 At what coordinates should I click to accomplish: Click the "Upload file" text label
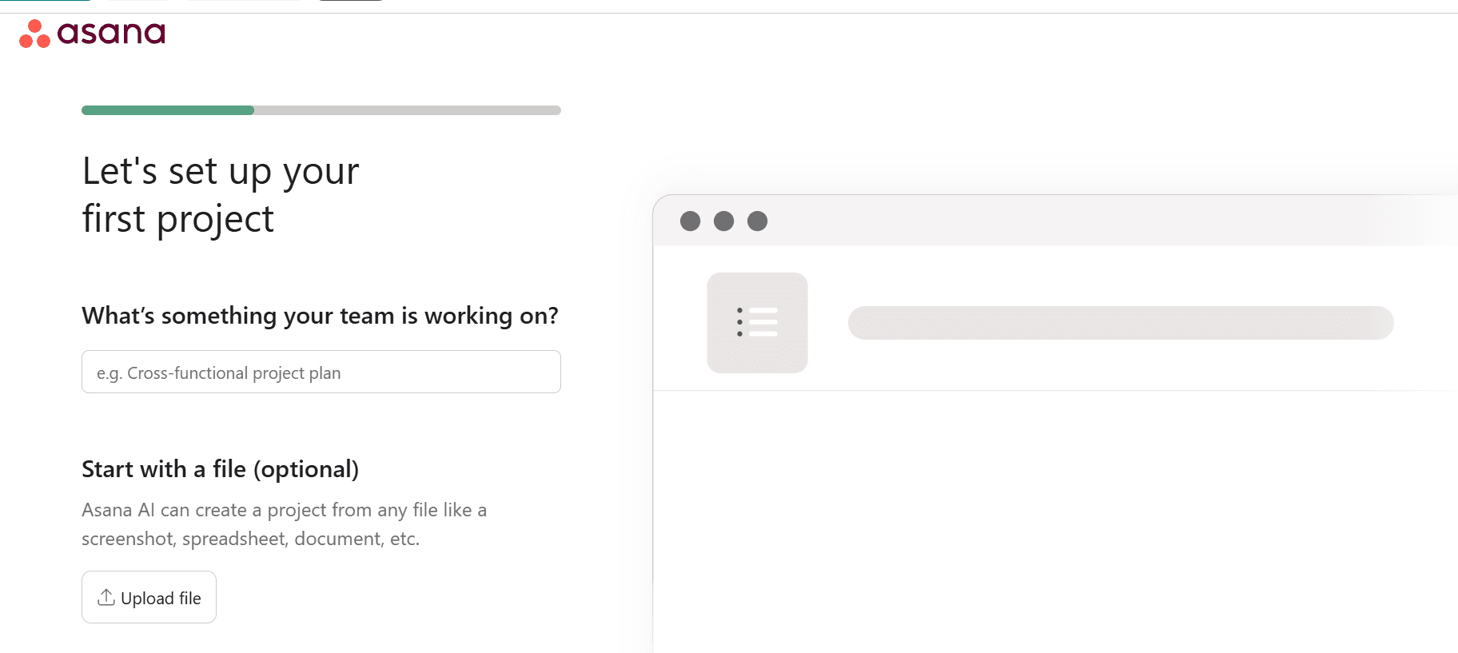(x=161, y=599)
